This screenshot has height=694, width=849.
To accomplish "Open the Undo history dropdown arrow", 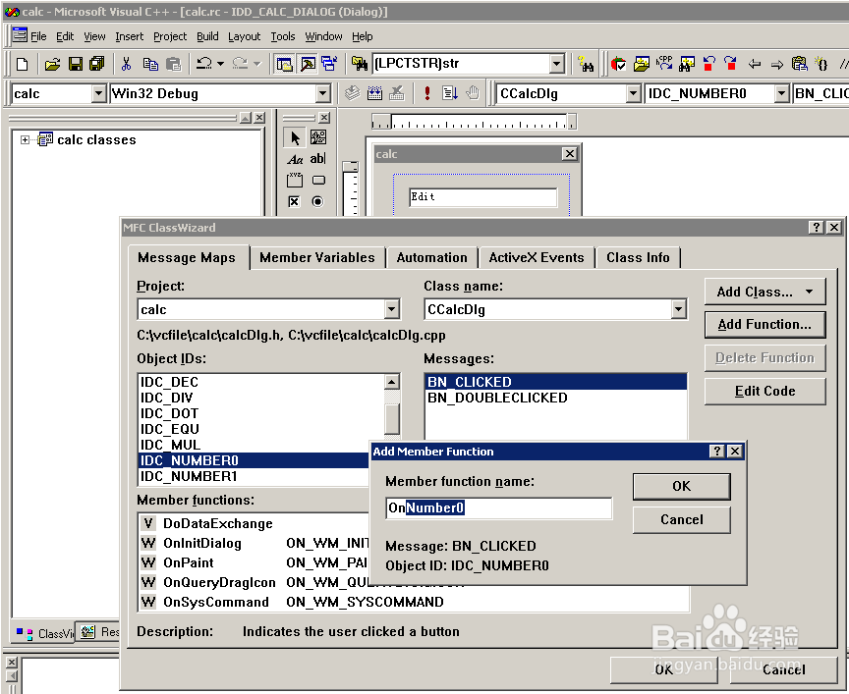I will pyautogui.click(x=220, y=64).
